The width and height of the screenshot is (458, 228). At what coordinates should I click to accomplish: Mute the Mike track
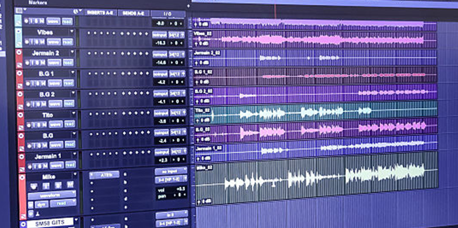pyautogui.click(x=70, y=186)
